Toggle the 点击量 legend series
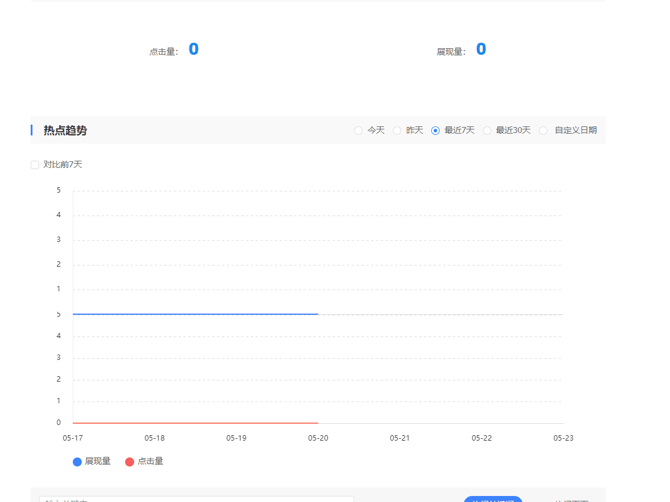 (144, 462)
